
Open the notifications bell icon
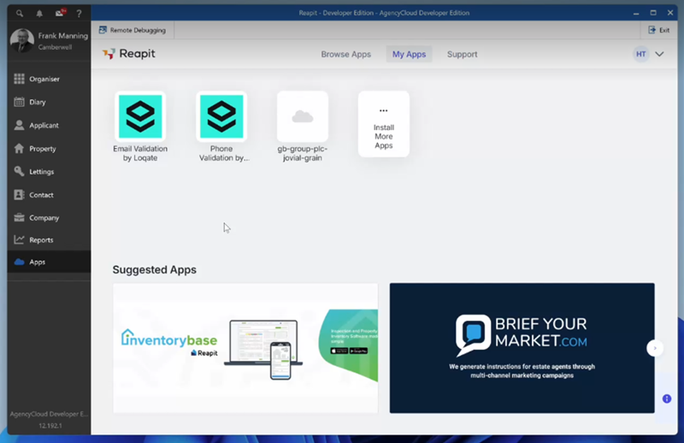pyautogui.click(x=39, y=14)
